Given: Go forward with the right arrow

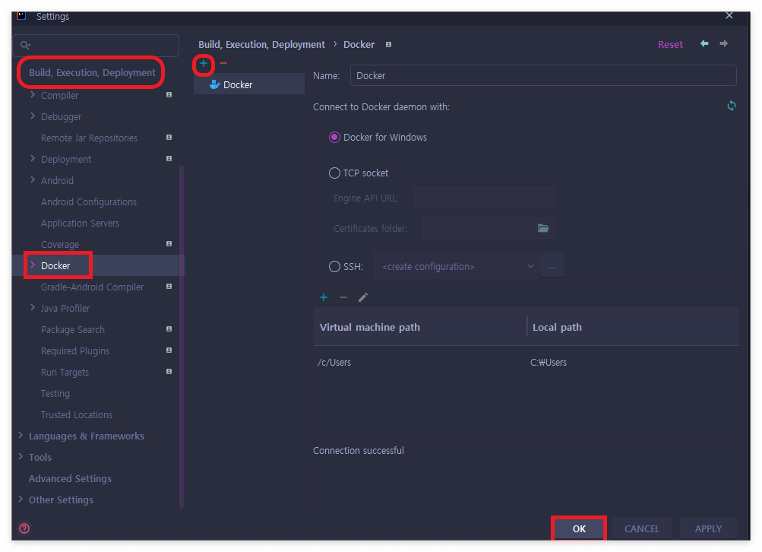Looking at the screenshot, I should [723, 44].
